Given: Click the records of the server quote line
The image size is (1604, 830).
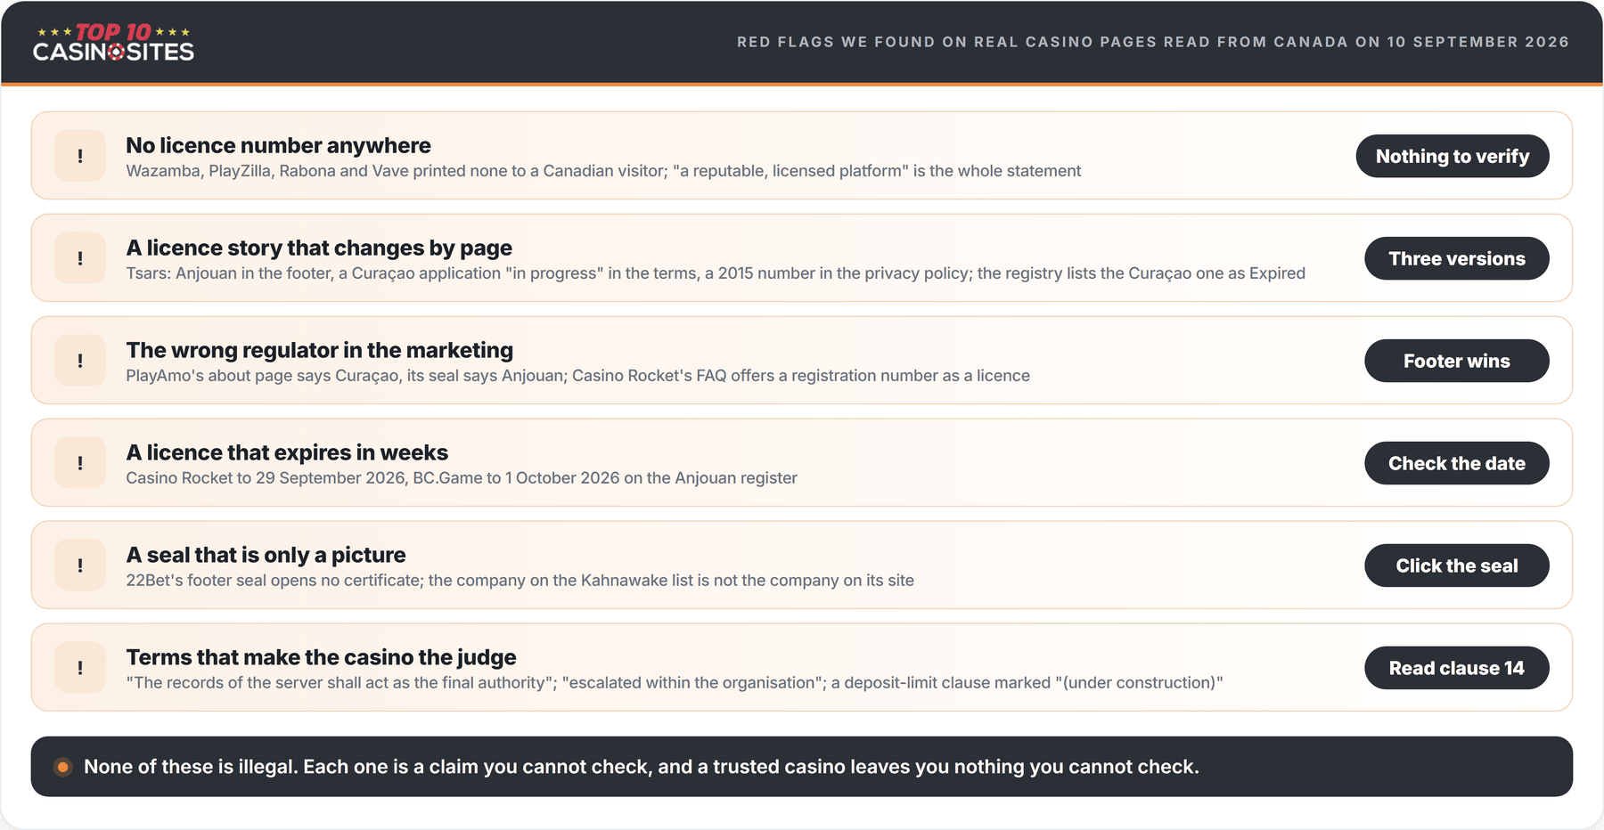Looking at the screenshot, I should 675,683.
